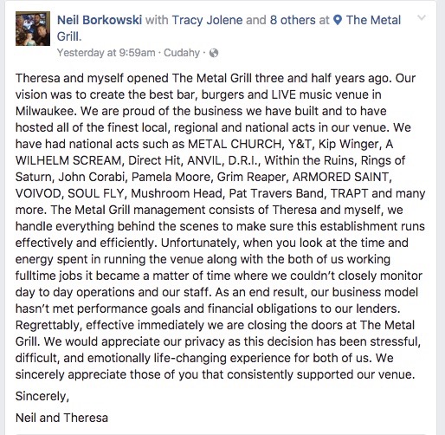Open the 'Yesterday at 9:59am' timestamp permalink
Image resolution: width=445 pixels, height=435 pixels.
point(106,53)
